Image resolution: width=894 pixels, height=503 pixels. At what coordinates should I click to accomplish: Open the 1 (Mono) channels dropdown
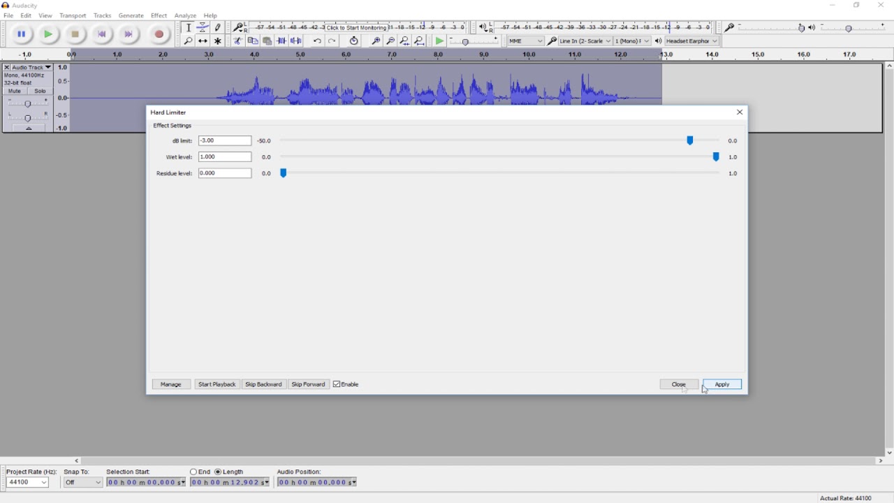[x=632, y=41]
